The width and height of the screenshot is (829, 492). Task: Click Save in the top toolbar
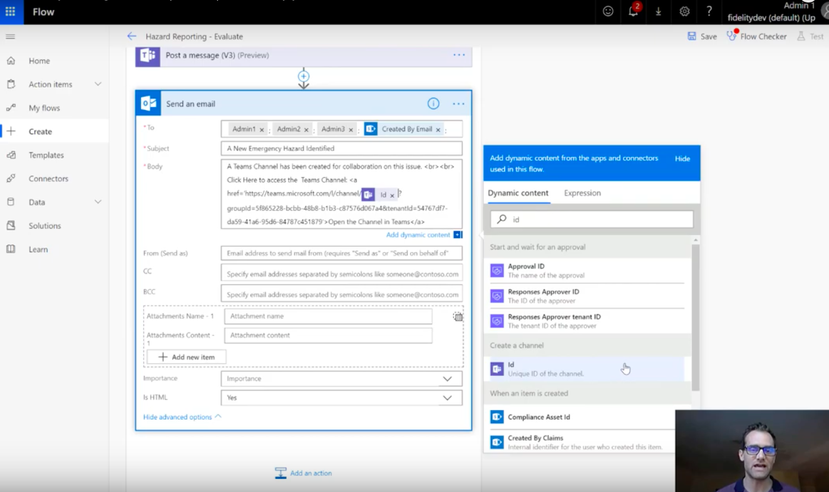tap(702, 36)
